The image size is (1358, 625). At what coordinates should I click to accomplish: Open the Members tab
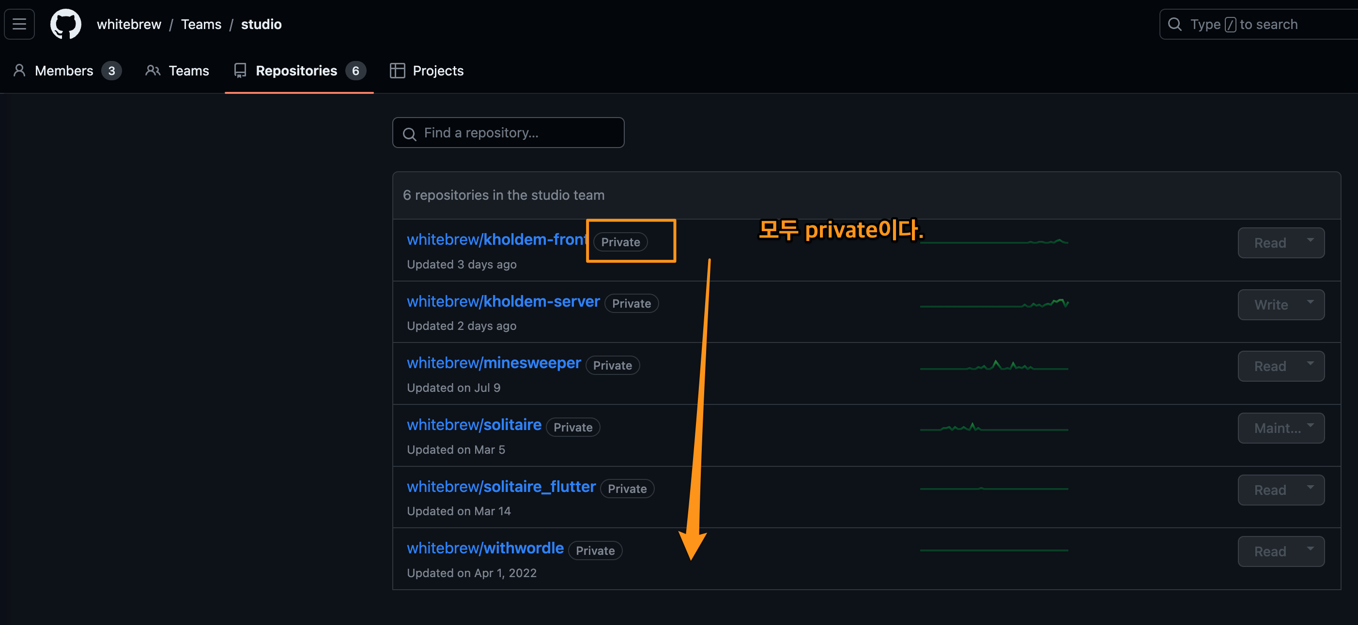click(x=64, y=71)
